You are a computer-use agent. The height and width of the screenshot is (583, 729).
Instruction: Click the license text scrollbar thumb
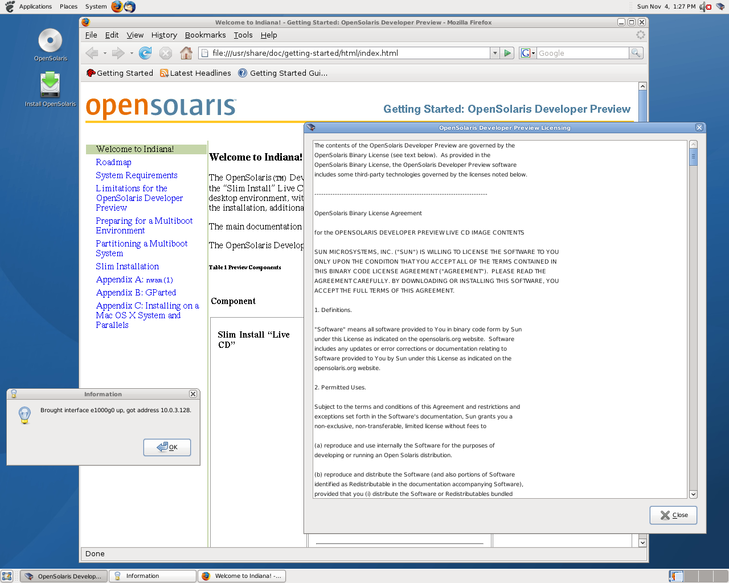[x=693, y=157]
